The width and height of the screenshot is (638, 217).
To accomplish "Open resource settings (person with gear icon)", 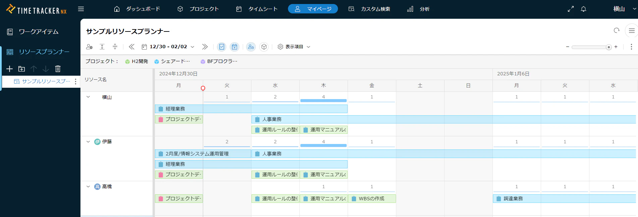I will [89, 47].
